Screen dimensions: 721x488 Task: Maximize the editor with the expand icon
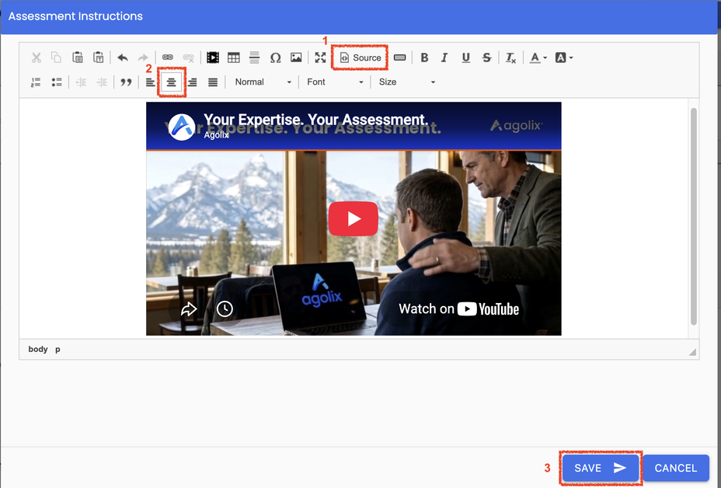(x=320, y=58)
